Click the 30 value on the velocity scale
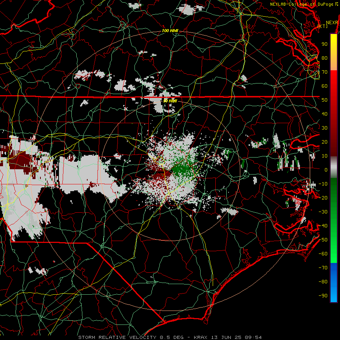Image resolution: width=340 pixels, height=340 pixels. tap(325, 128)
